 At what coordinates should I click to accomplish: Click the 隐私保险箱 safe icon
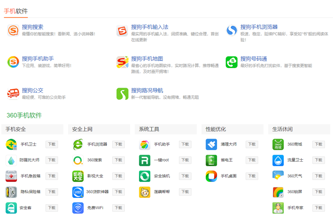coord(11,192)
